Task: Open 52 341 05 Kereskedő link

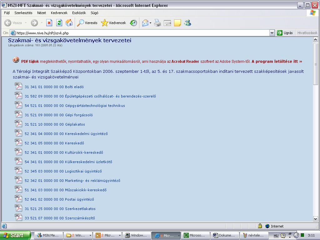Action: (54, 143)
